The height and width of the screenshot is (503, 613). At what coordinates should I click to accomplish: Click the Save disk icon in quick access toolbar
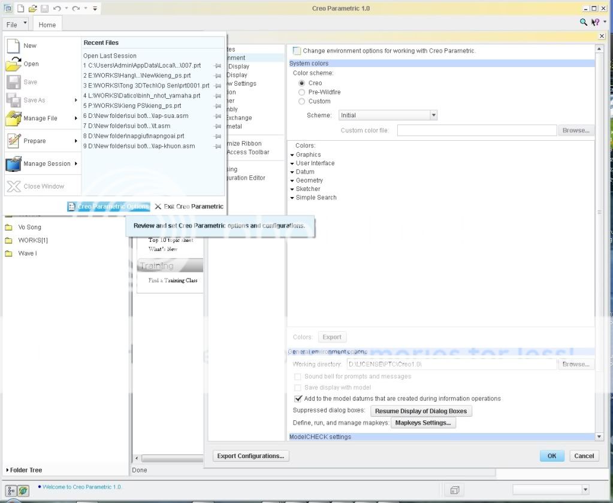pos(44,8)
